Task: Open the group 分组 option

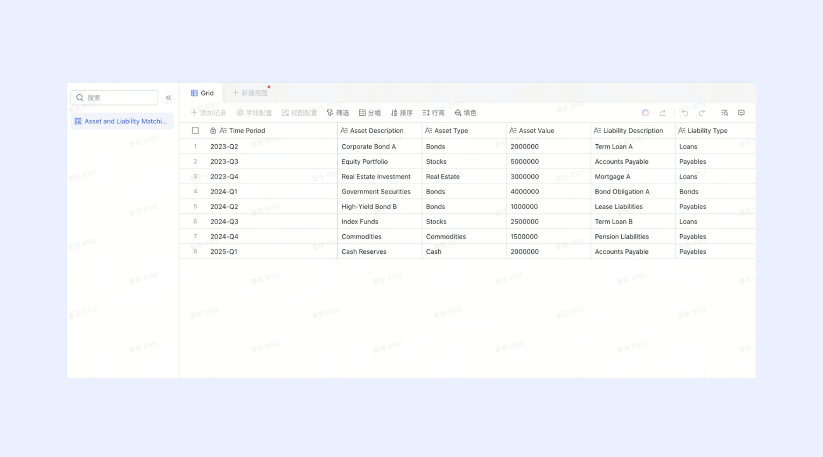Action: [370, 113]
